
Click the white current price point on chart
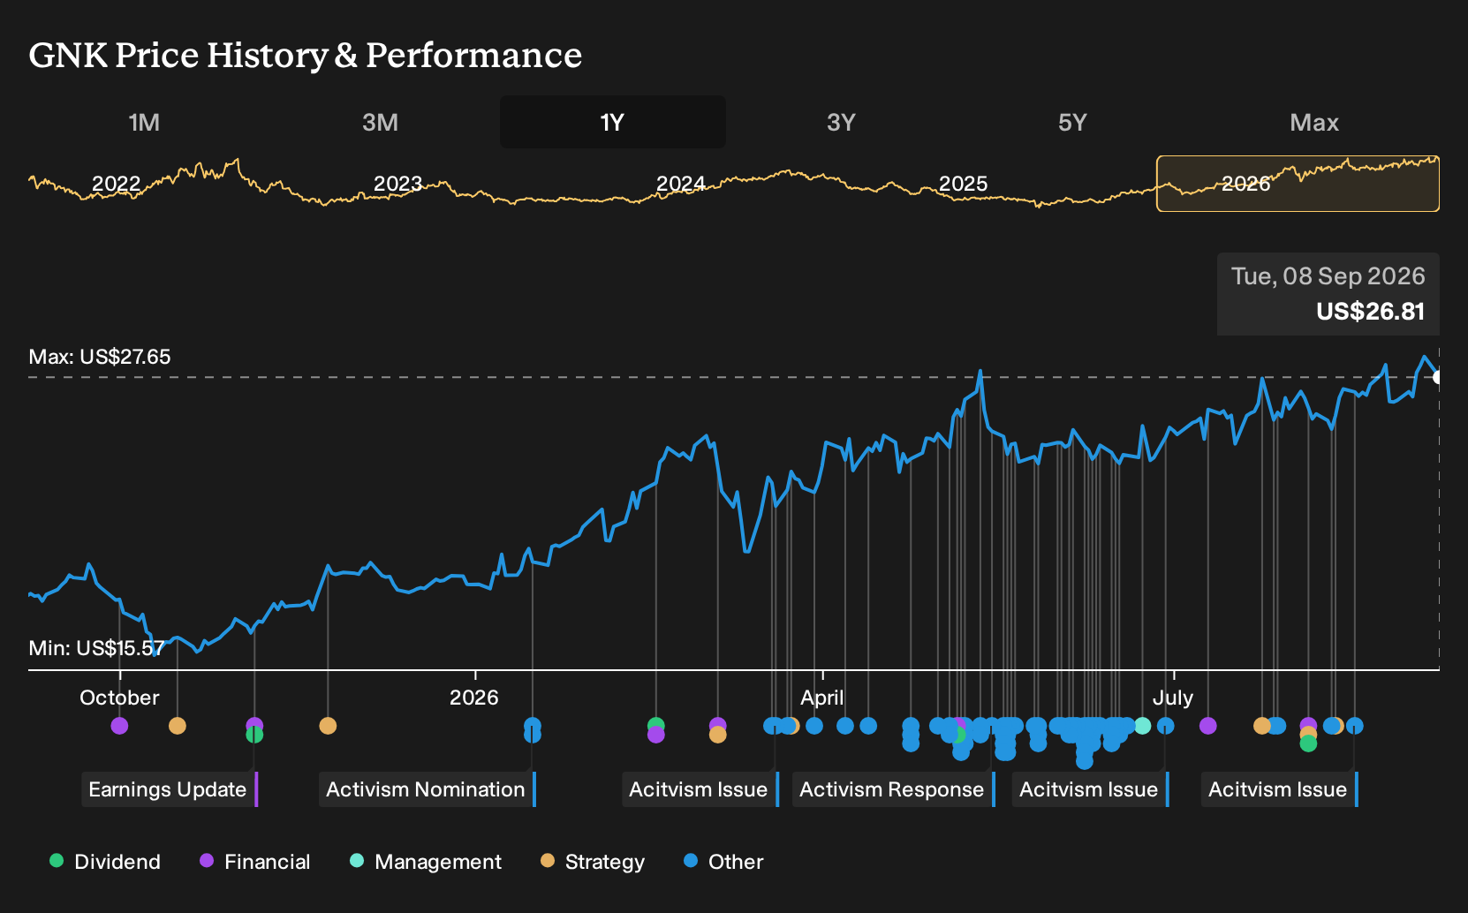pyautogui.click(x=1438, y=377)
